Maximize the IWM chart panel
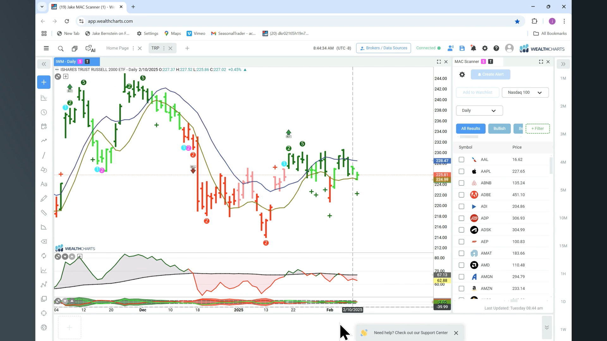This screenshot has width=607, height=341. [439, 62]
